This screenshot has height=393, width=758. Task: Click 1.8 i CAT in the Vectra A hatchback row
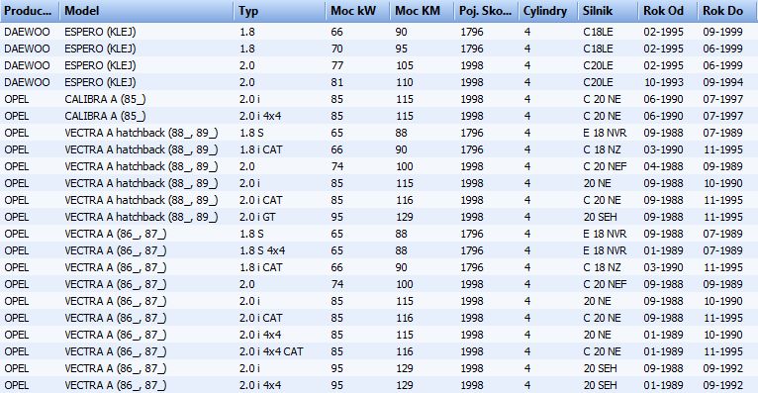(x=260, y=149)
